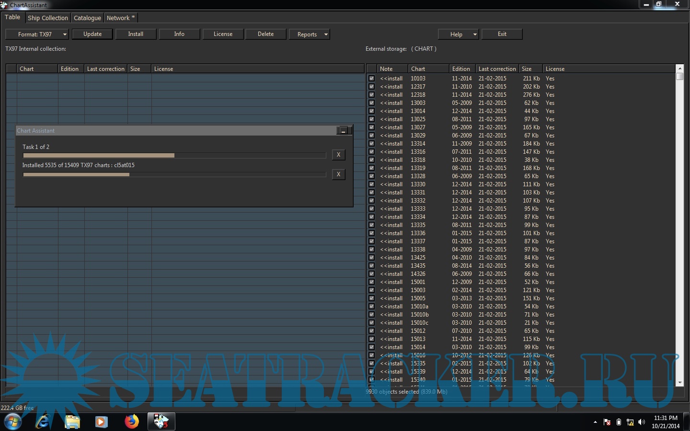Click the Exit button

502,34
